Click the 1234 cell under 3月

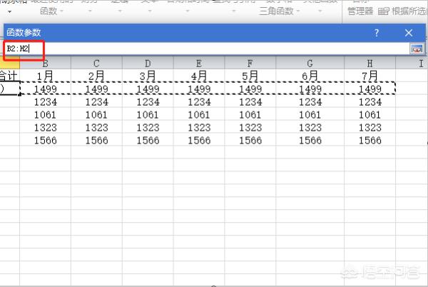tap(148, 102)
